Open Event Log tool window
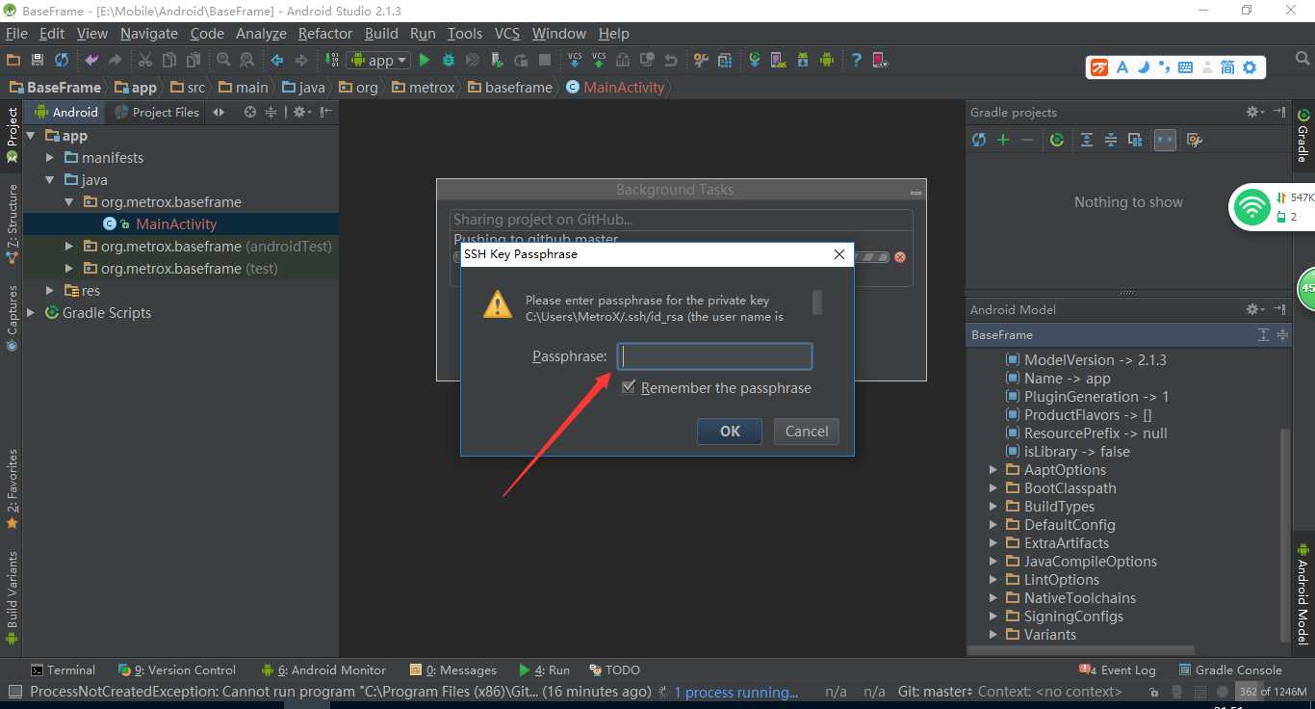This screenshot has height=709, width=1315. pyautogui.click(x=1118, y=670)
